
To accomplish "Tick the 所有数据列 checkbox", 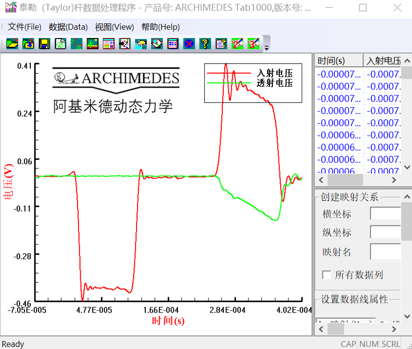I will (x=327, y=275).
